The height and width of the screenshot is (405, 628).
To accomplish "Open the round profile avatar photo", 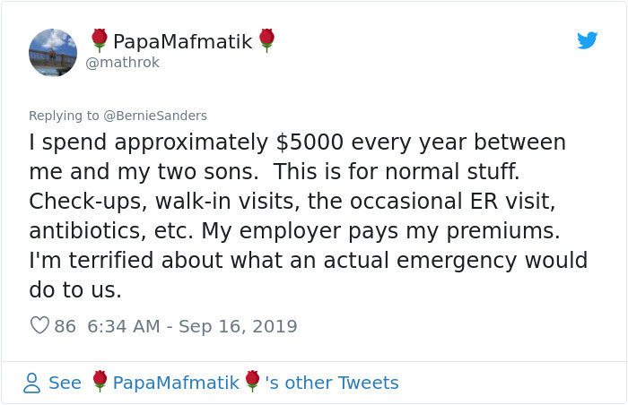I will (53, 52).
